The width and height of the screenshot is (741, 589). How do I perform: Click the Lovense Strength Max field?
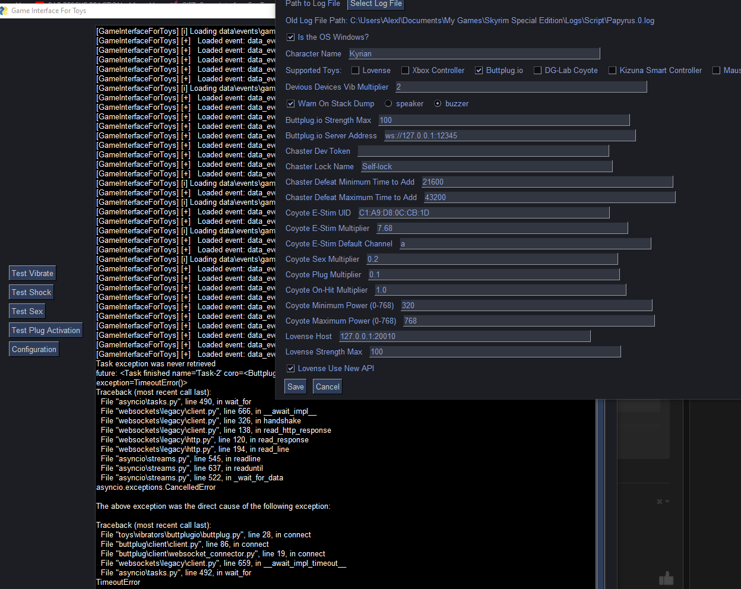[495, 351]
